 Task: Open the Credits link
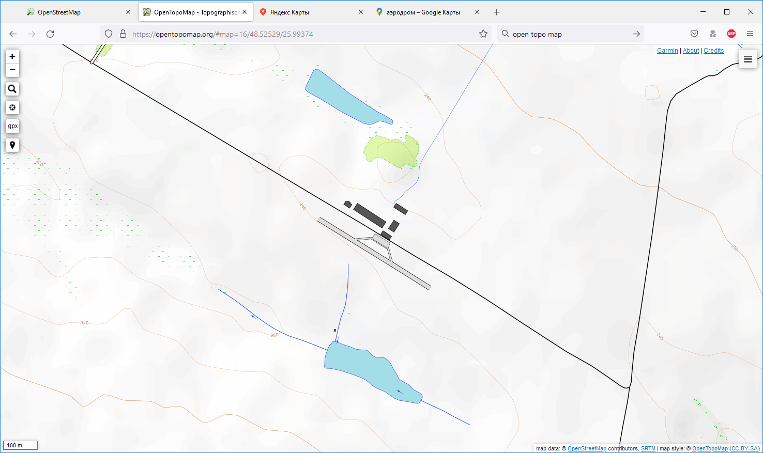(x=713, y=51)
